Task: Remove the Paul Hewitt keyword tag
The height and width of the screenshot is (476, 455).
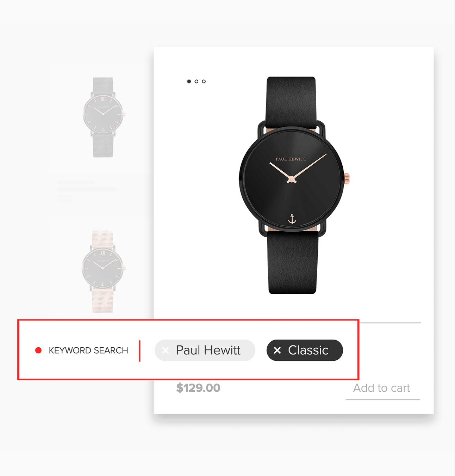Action: coord(165,350)
